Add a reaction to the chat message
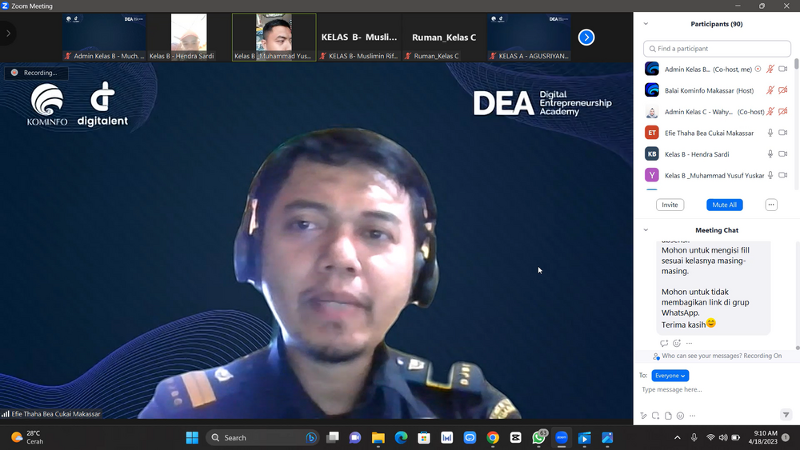The image size is (800, 450). 676,344
